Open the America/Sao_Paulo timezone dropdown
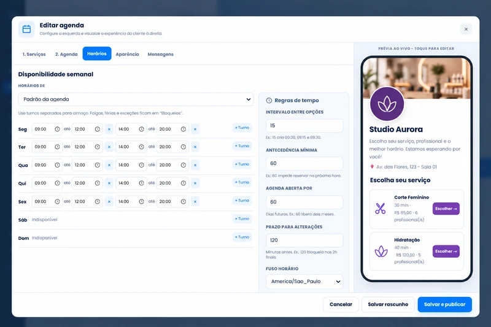Screen dimensions: 491x327 pos(304,282)
